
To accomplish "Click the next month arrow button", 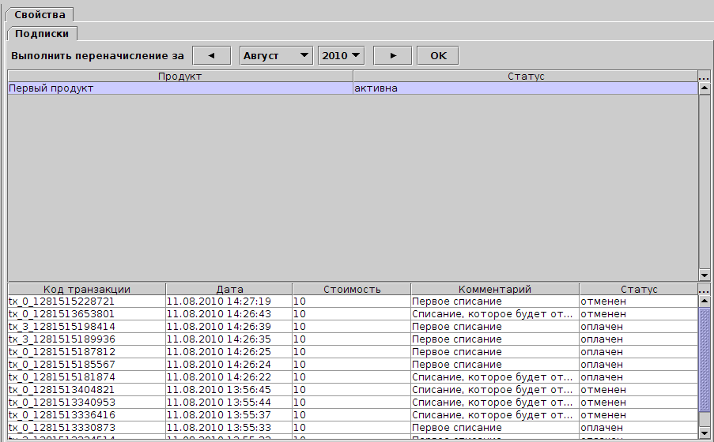I will [x=393, y=55].
